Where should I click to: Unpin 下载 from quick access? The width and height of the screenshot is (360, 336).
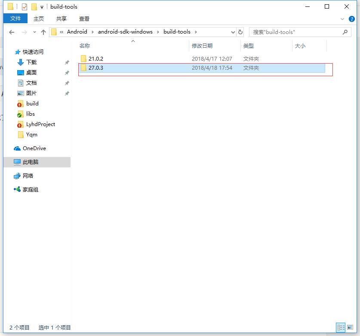(x=67, y=62)
